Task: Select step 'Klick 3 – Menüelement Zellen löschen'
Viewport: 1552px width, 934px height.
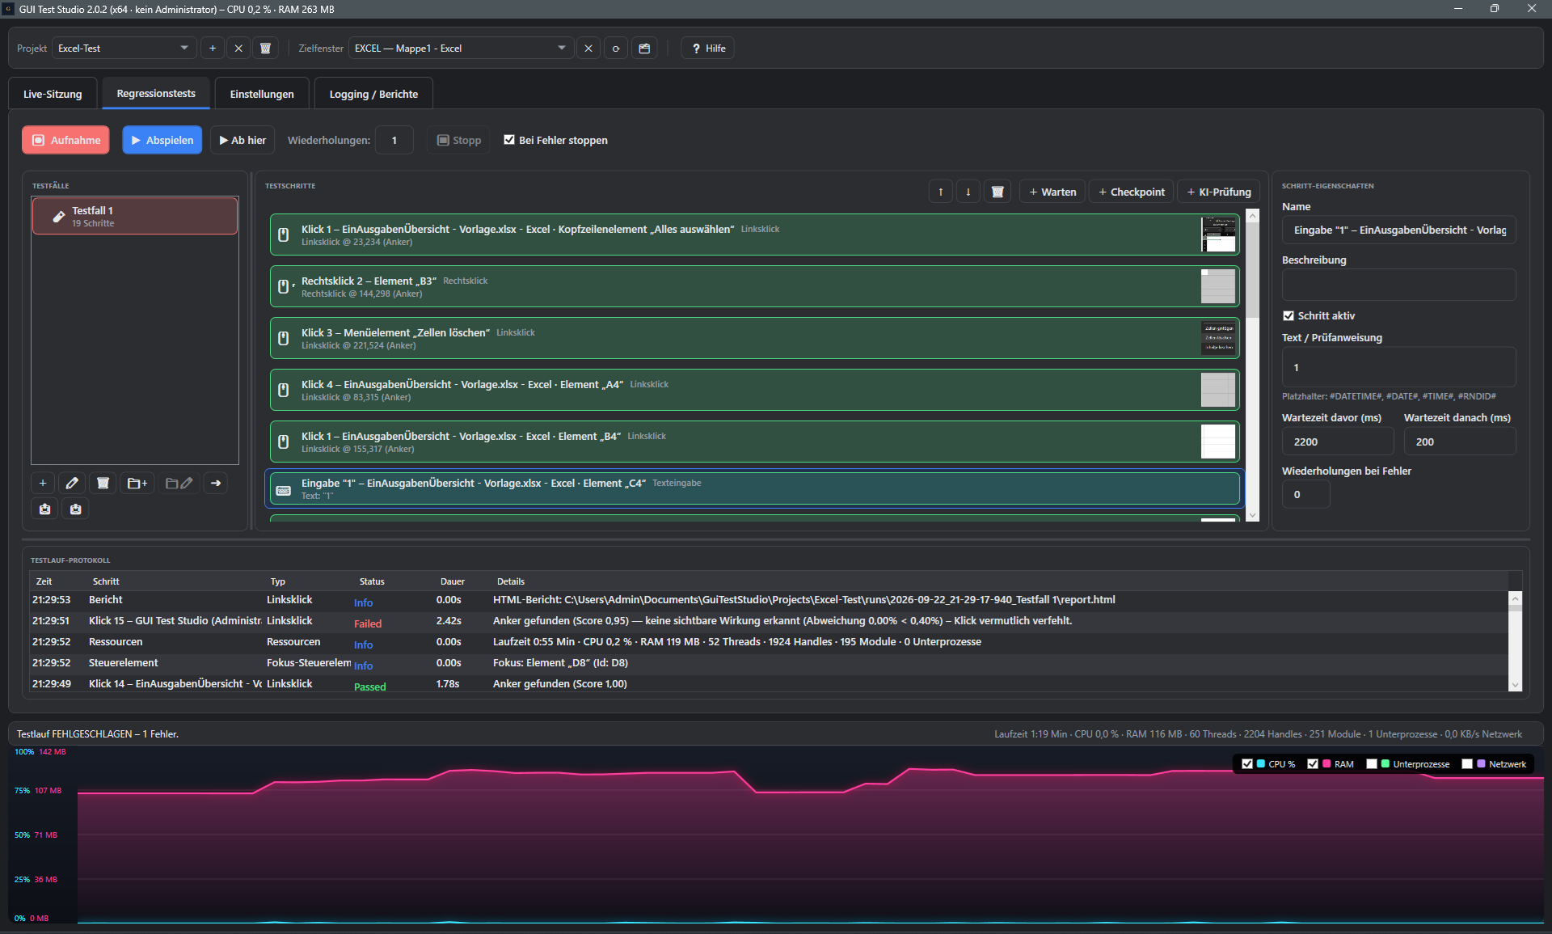Action: 754,338
